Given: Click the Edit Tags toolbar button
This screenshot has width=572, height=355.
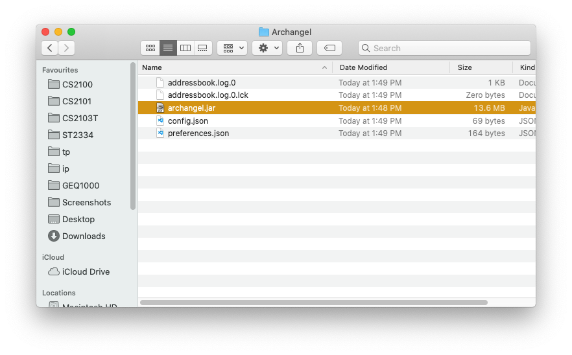Looking at the screenshot, I should coord(329,48).
